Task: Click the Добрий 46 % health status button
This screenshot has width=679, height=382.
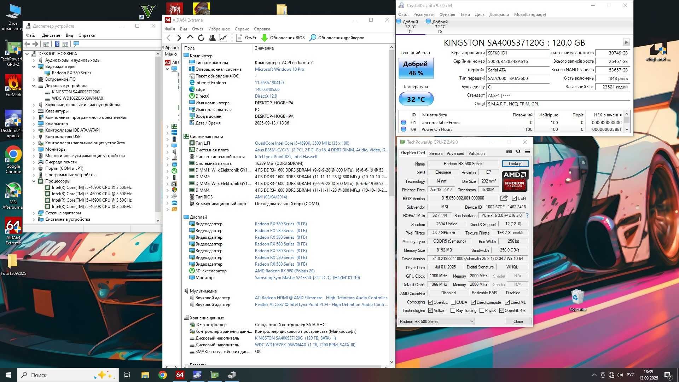Action: coord(416,68)
